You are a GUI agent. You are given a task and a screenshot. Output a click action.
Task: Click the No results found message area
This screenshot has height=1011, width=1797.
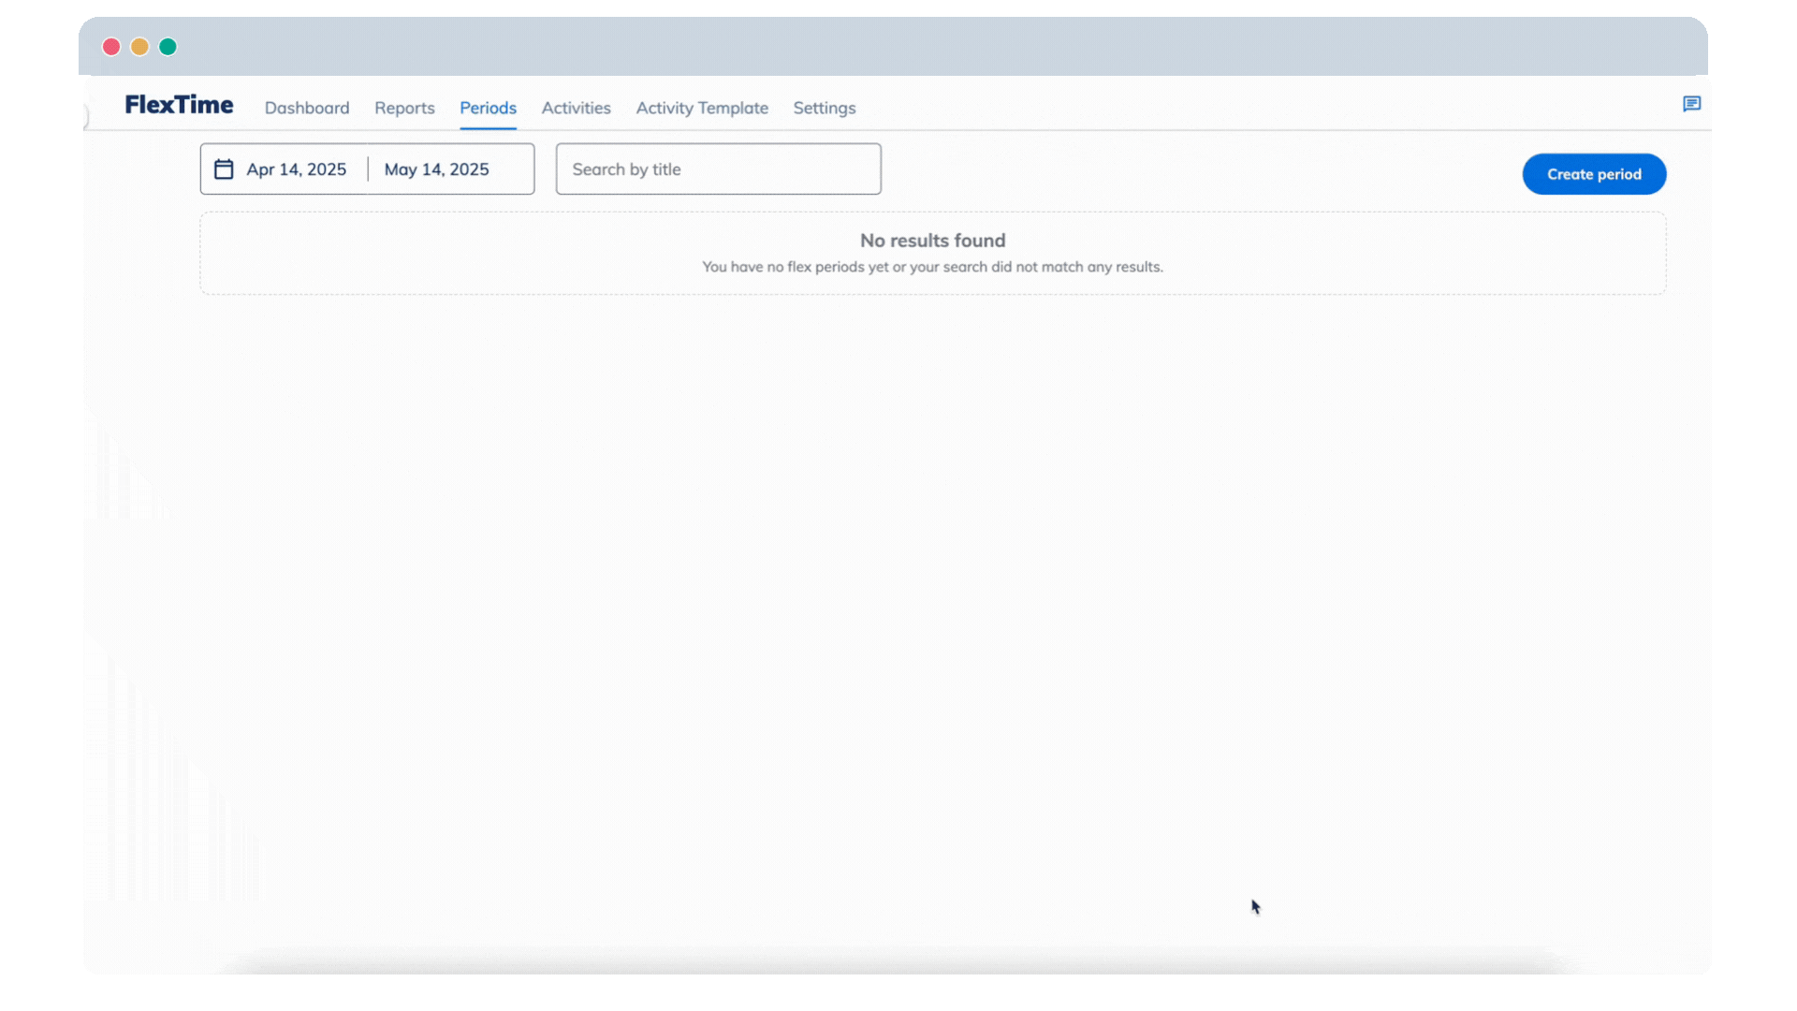pos(932,253)
